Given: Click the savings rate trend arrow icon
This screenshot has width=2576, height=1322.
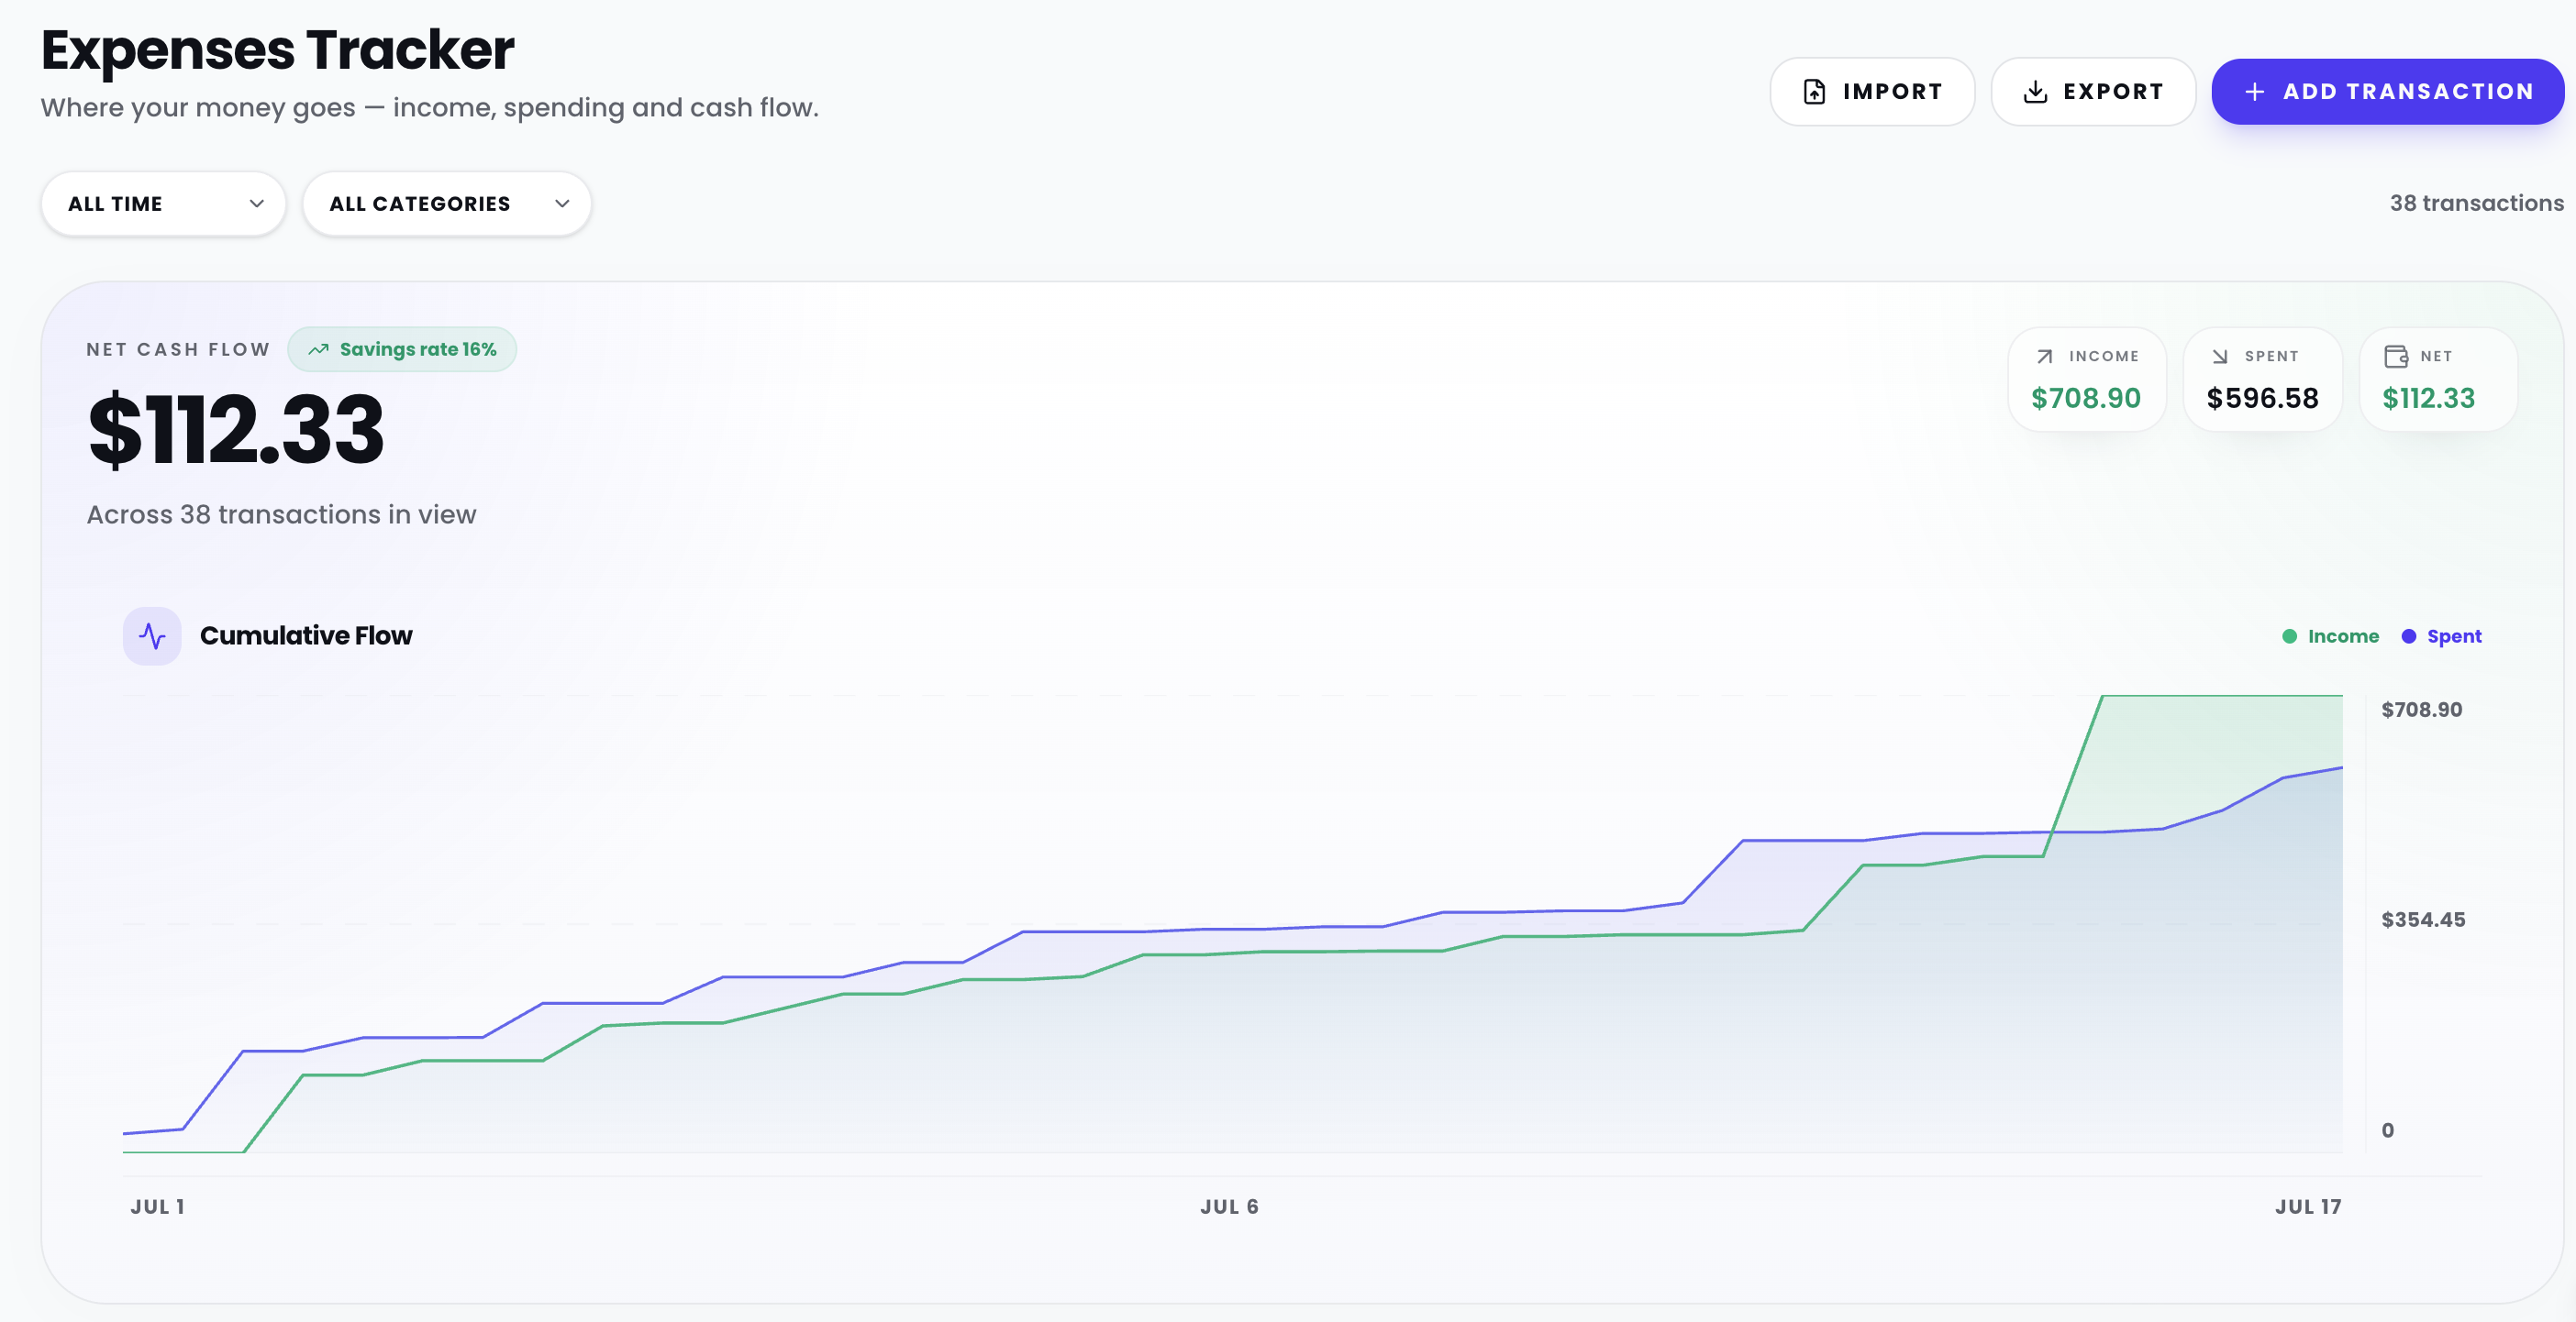Looking at the screenshot, I should pyautogui.click(x=318, y=349).
